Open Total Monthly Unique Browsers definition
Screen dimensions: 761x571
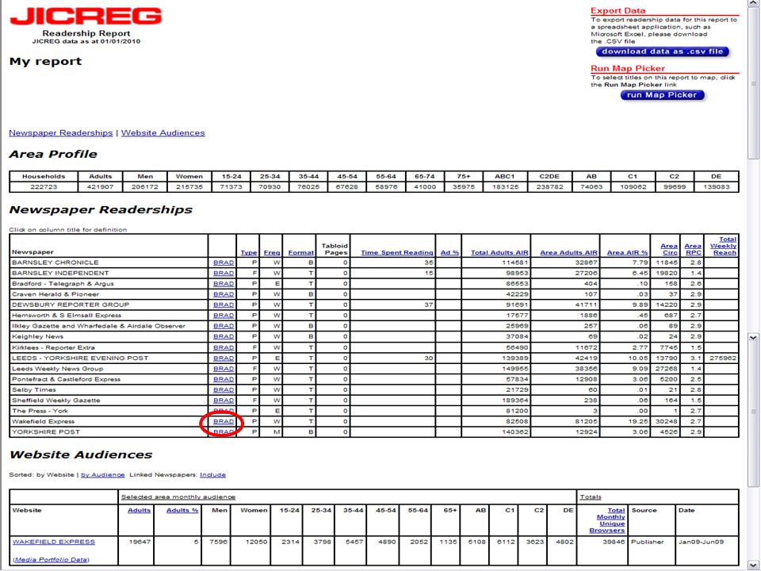[x=607, y=520]
